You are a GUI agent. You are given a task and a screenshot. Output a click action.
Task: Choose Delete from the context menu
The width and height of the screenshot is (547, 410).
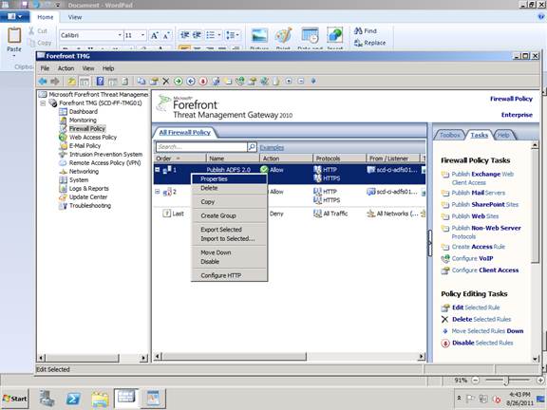[229, 188]
